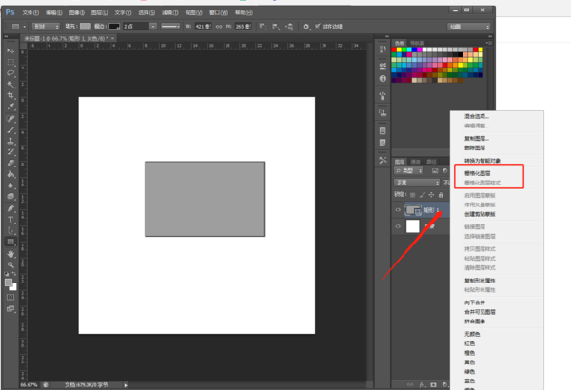Select the History Brush tool
This screenshot has height=390, width=571.
tap(10, 152)
